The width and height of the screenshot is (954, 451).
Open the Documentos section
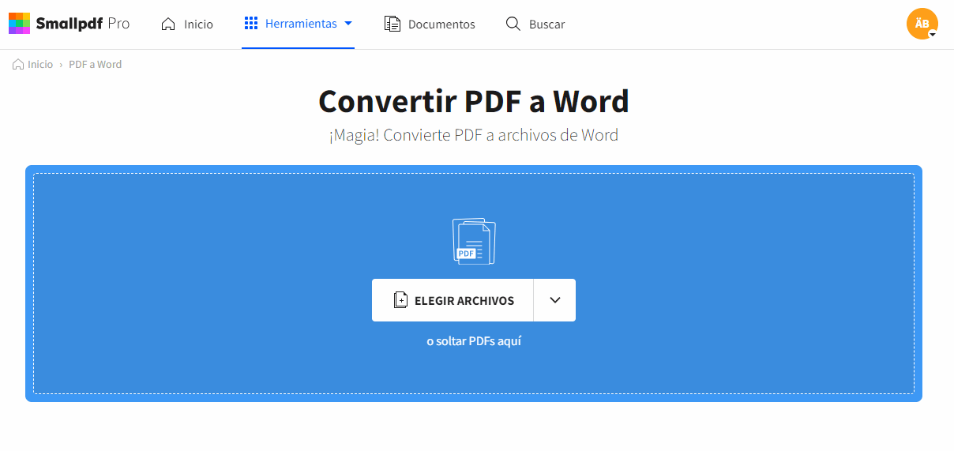[x=430, y=24]
